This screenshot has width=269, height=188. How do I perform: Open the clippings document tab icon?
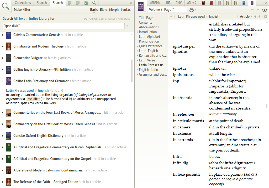pyautogui.click(x=86, y=3)
